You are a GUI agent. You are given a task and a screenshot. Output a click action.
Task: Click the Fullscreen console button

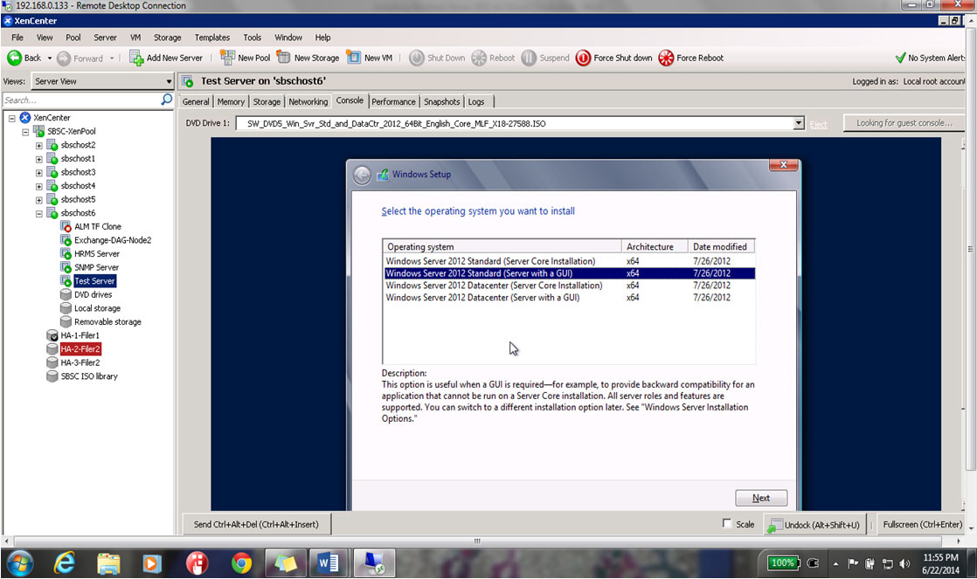(x=922, y=524)
